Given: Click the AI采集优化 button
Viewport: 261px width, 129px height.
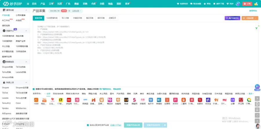Looking at the screenshot, I should tap(232, 18).
